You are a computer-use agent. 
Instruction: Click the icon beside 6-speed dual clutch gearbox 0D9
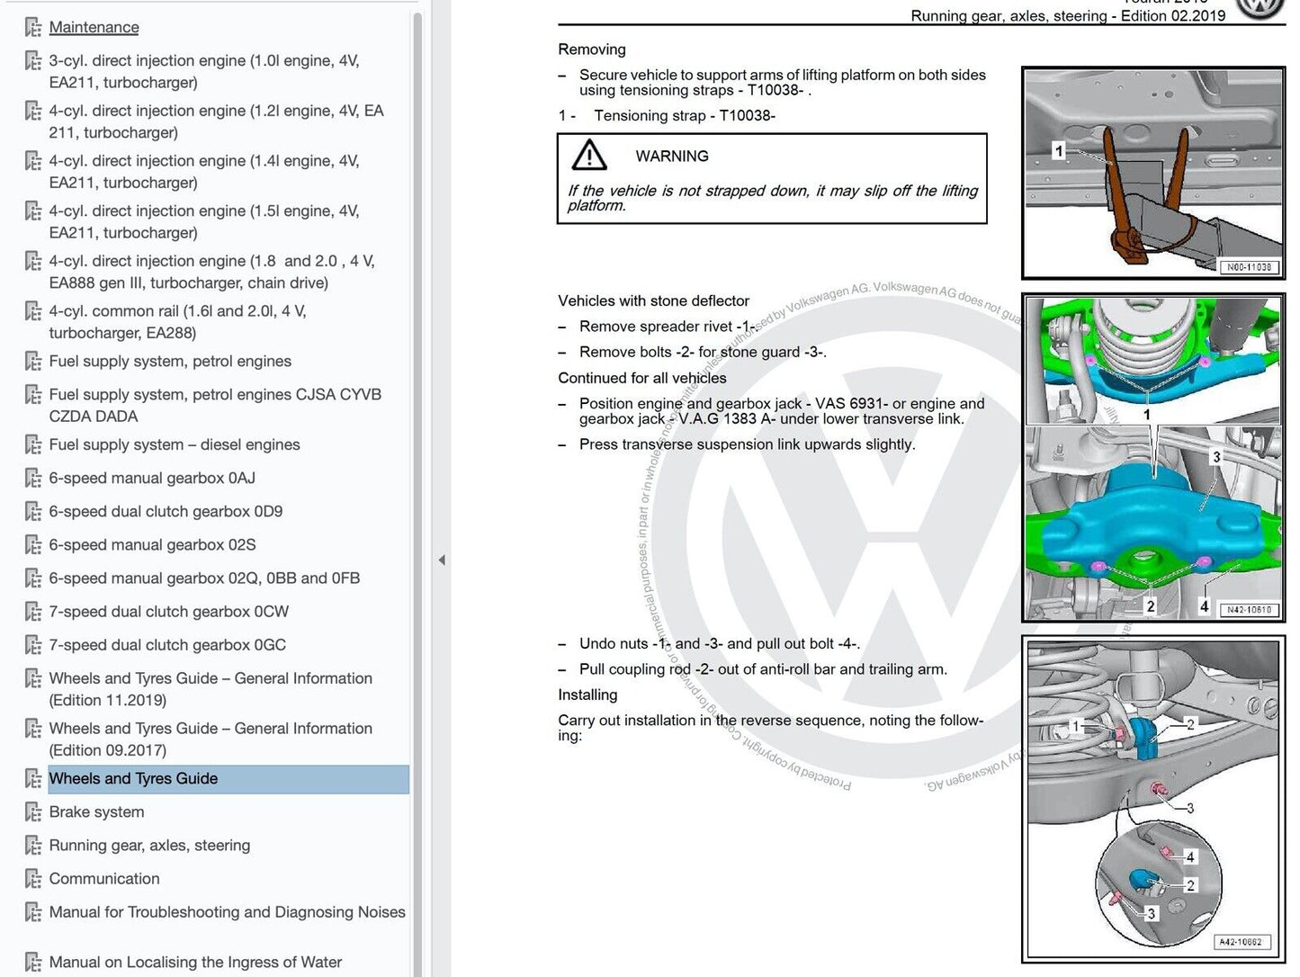click(x=33, y=512)
